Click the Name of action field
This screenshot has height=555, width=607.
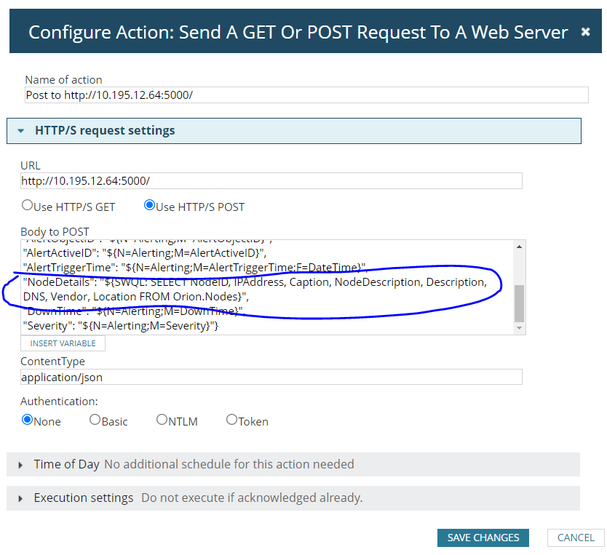(306, 95)
